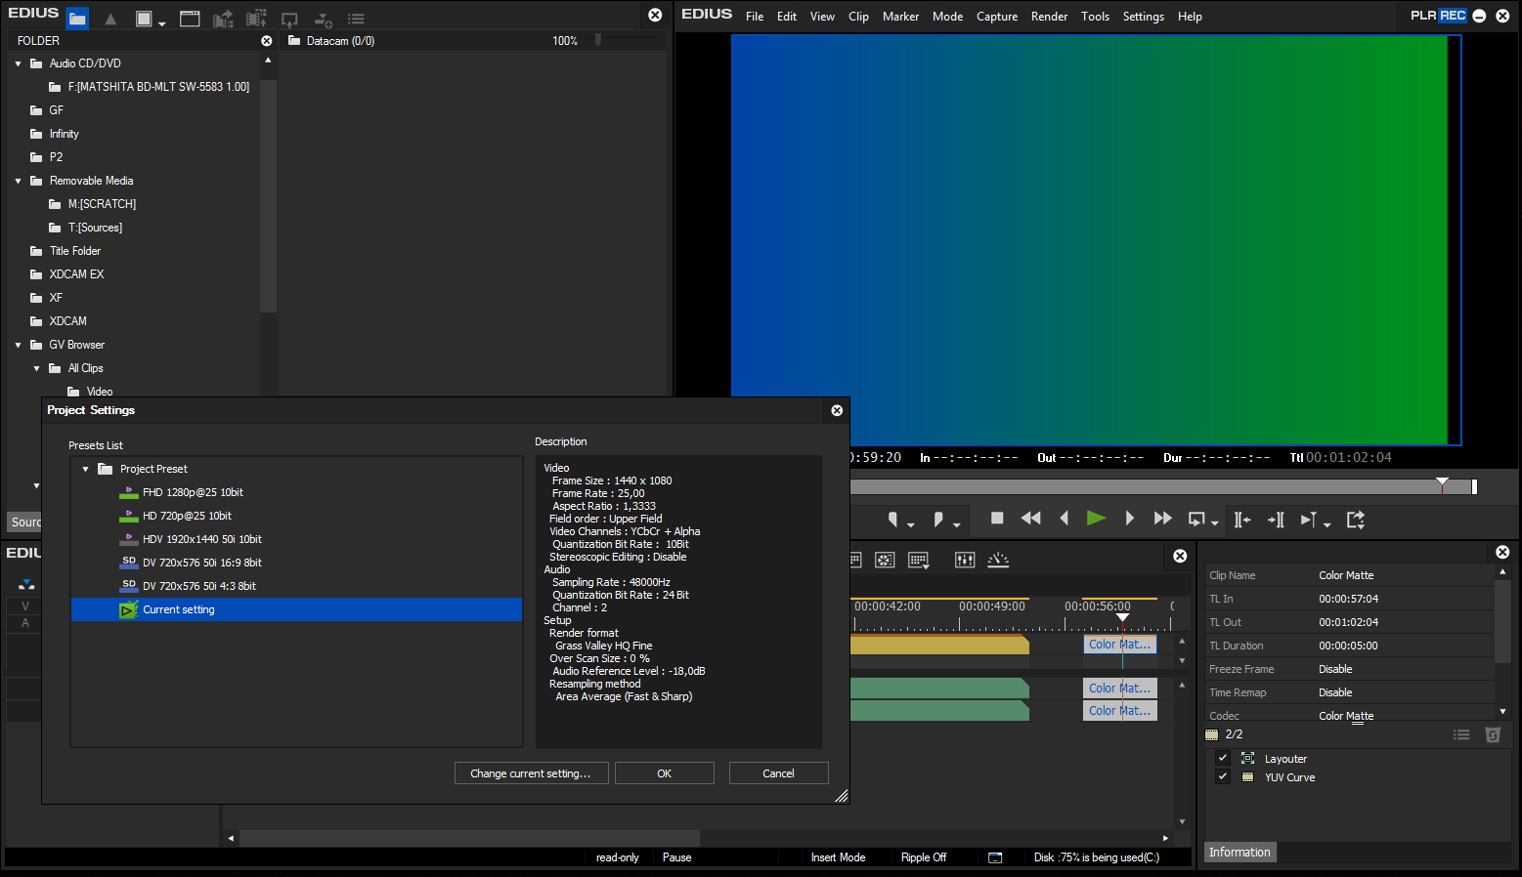
Task: Toggle the PLR REC mode indicator
Action: click(1438, 16)
